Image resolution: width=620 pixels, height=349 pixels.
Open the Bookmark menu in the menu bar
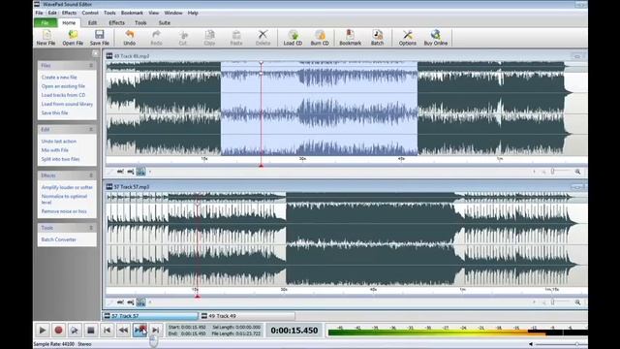click(x=132, y=13)
